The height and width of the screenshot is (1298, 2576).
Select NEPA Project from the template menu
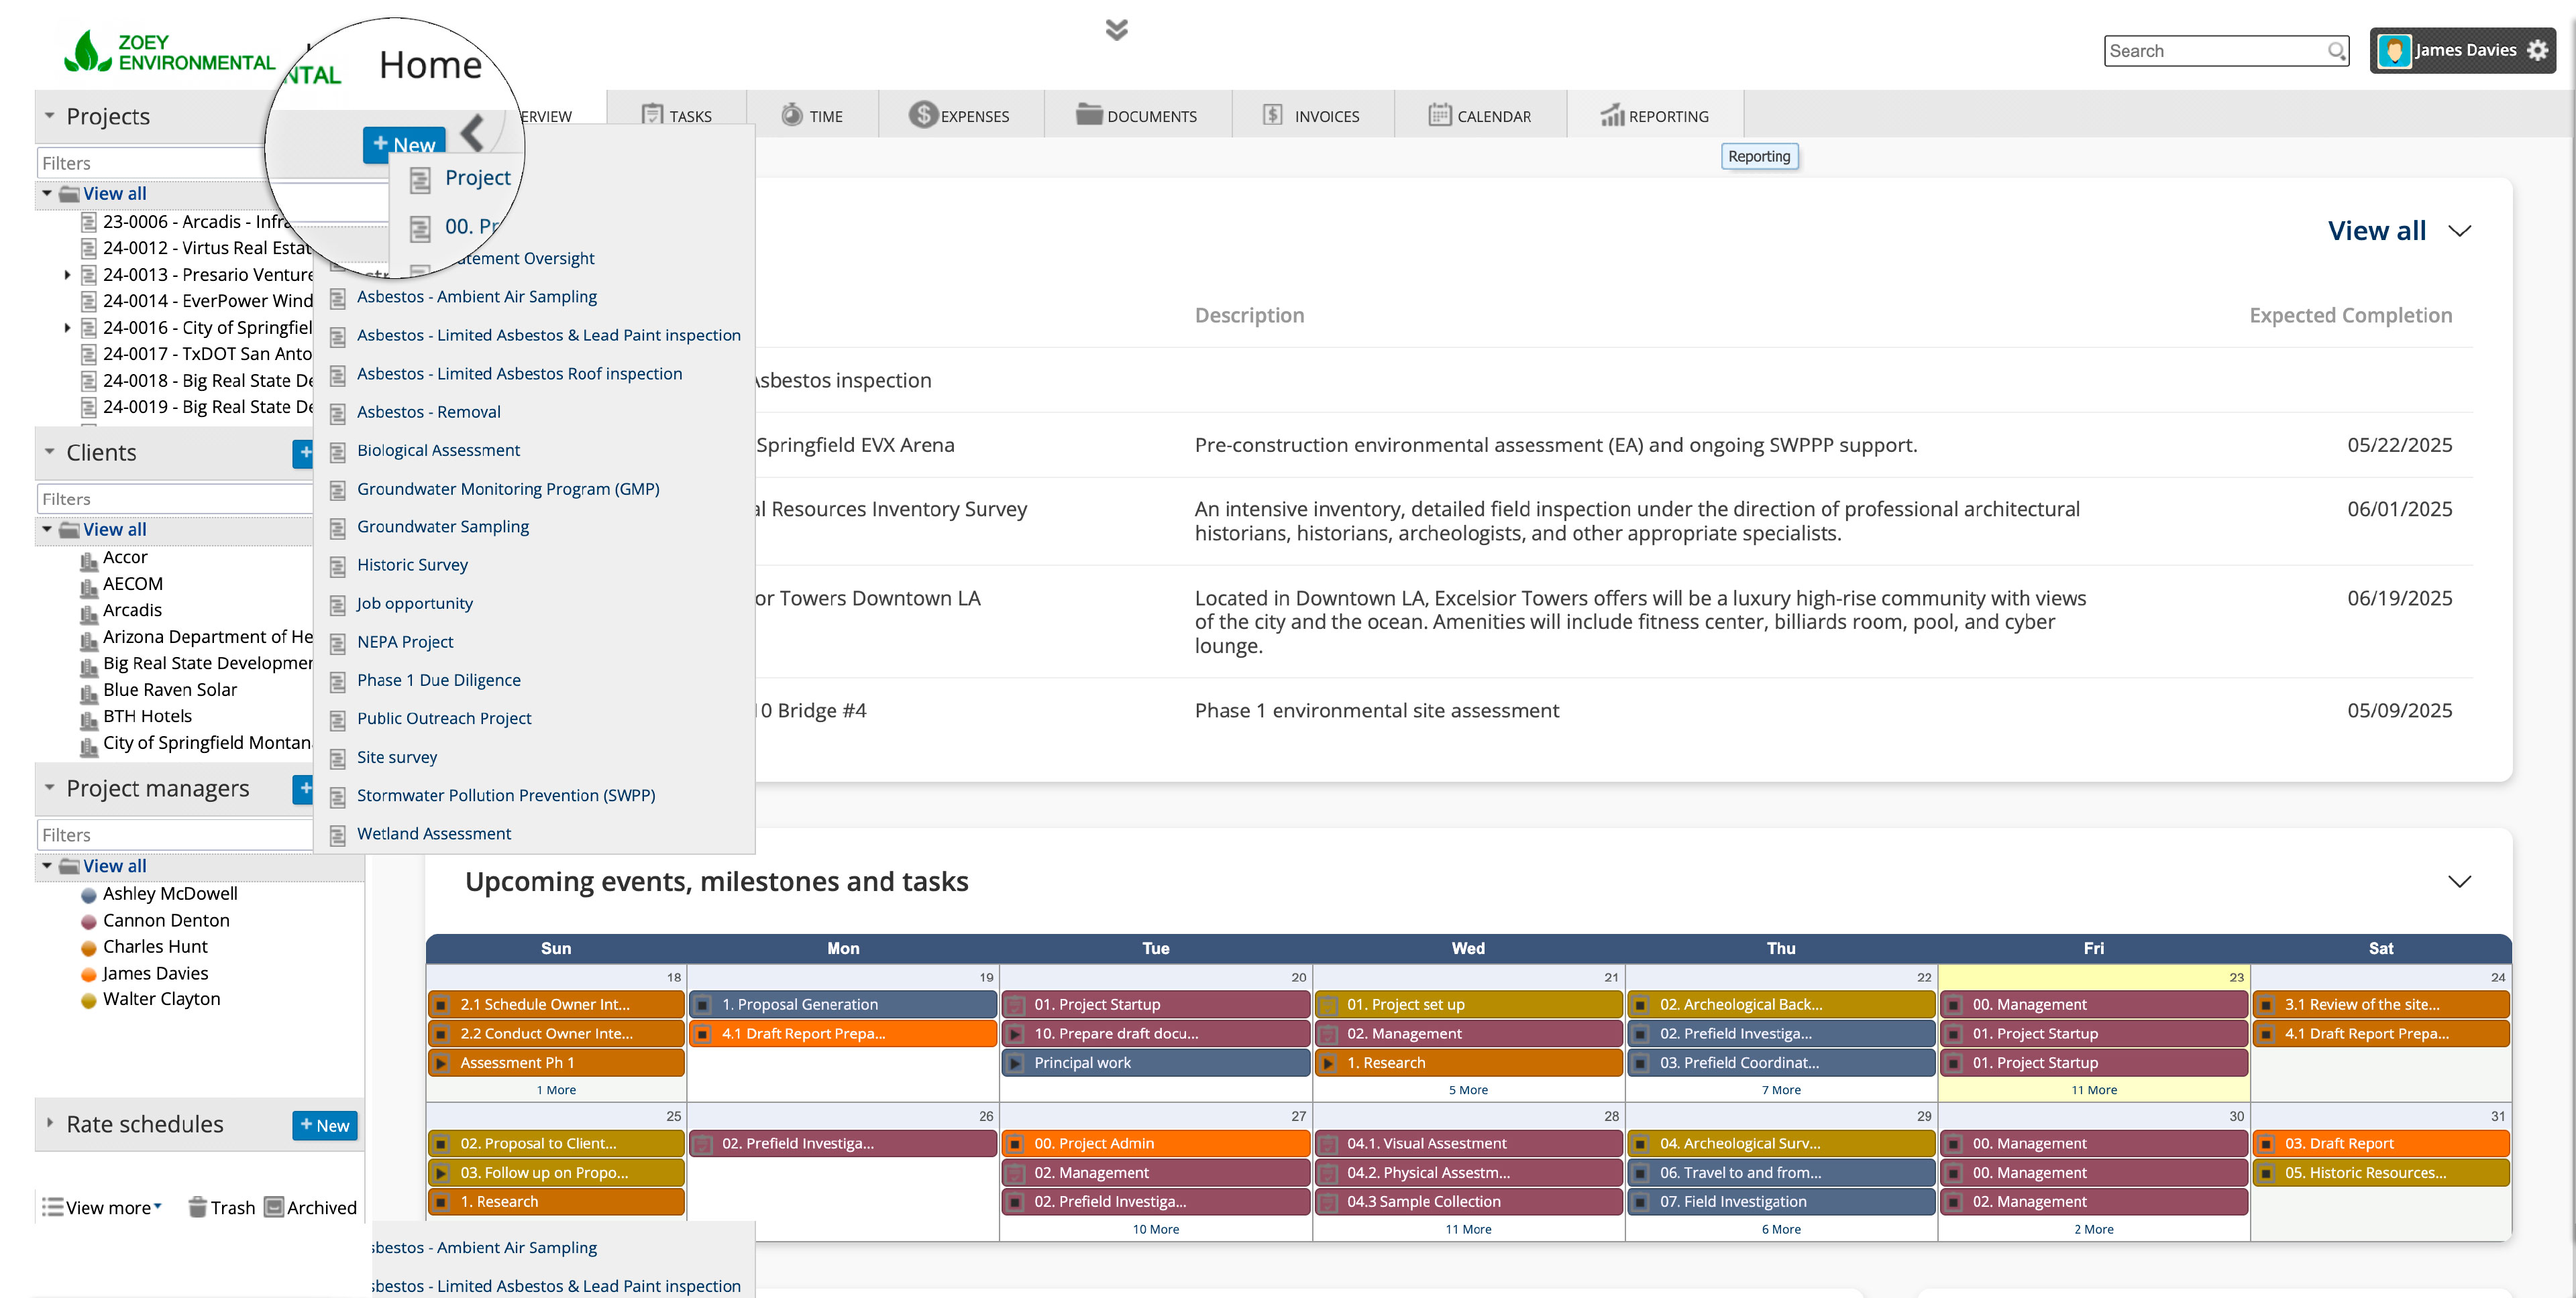point(405,642)
